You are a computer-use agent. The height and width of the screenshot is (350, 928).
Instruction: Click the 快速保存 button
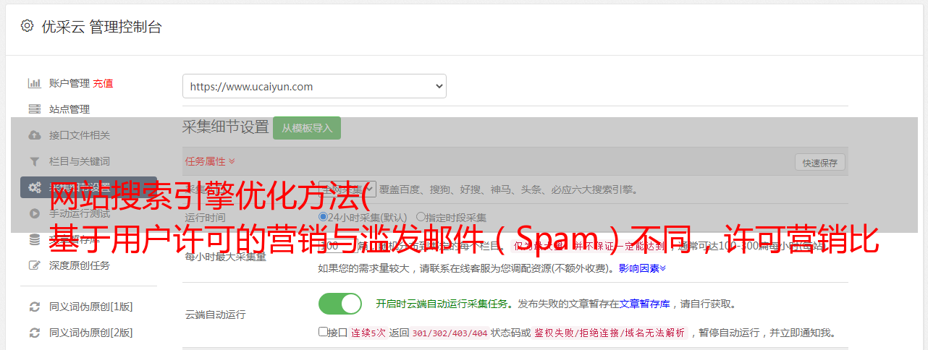pos(819,163)
